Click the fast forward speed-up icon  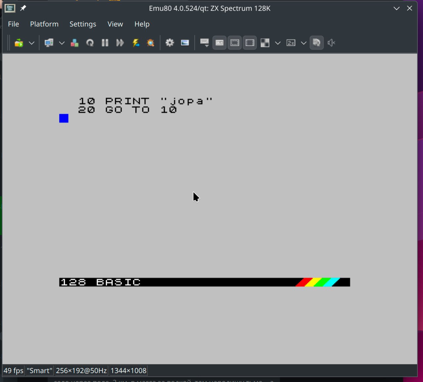pos(120,43)
